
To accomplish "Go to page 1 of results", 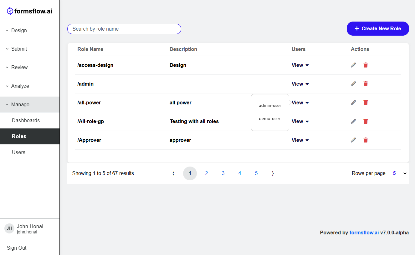I will (x=190, y=173).
